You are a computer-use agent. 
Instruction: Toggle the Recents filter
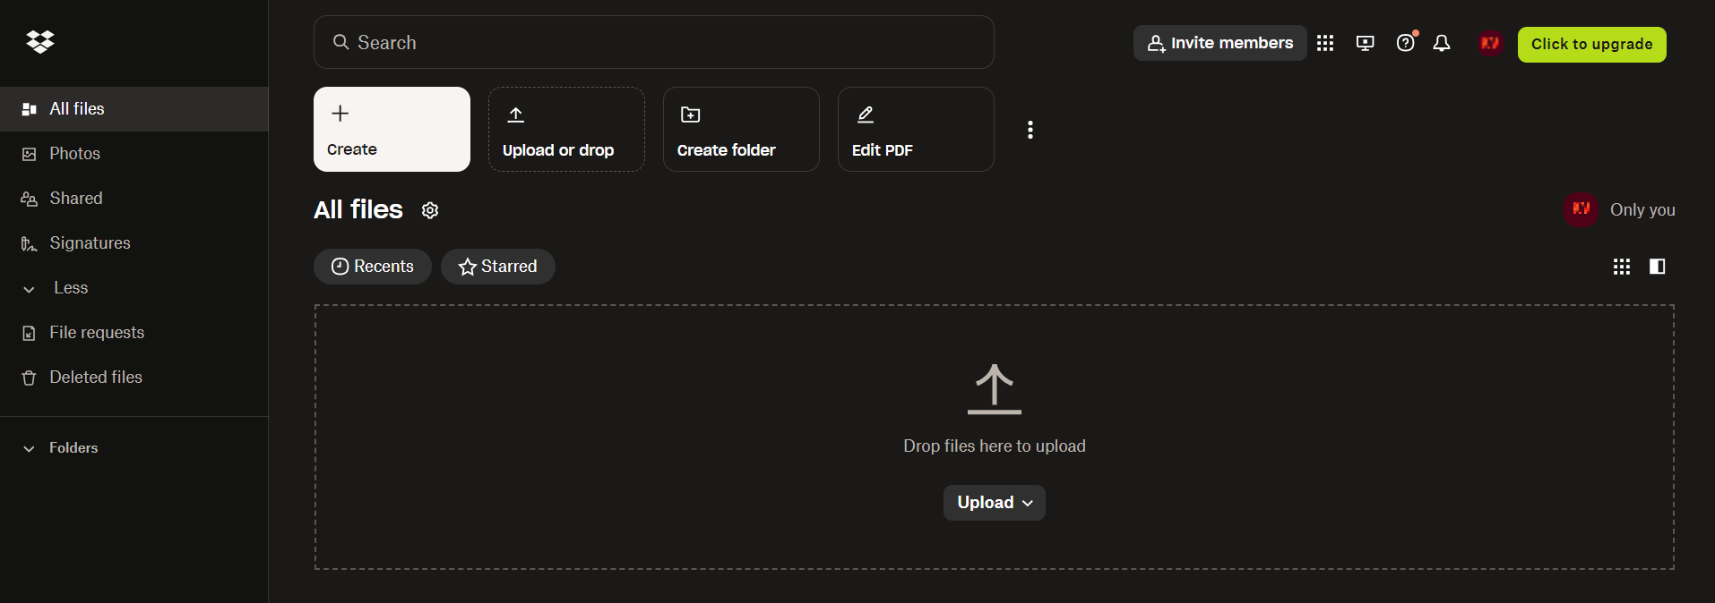click(372, 266)
